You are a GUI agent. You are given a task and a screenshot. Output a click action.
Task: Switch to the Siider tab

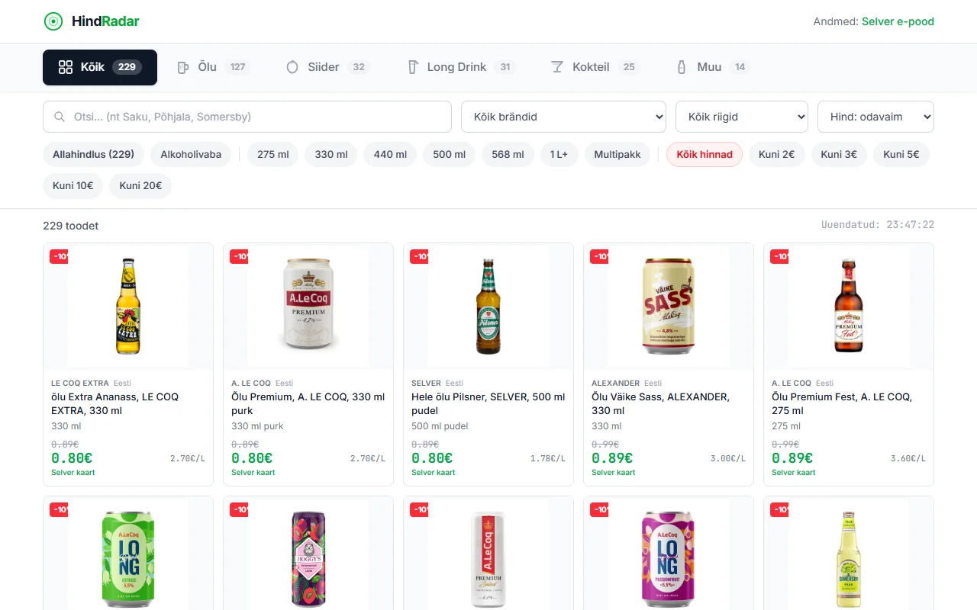(x=327, y=67)
